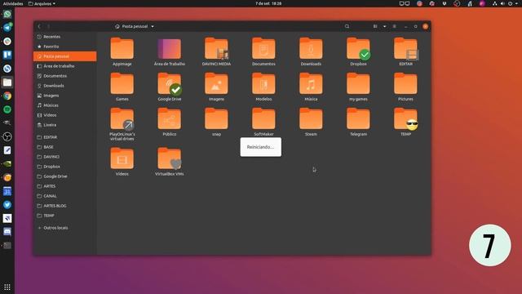
Task: Open the Appimage folder
Action: [x=122, y=51]
